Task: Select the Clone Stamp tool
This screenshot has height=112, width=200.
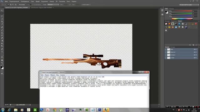Action: point(2,32)
